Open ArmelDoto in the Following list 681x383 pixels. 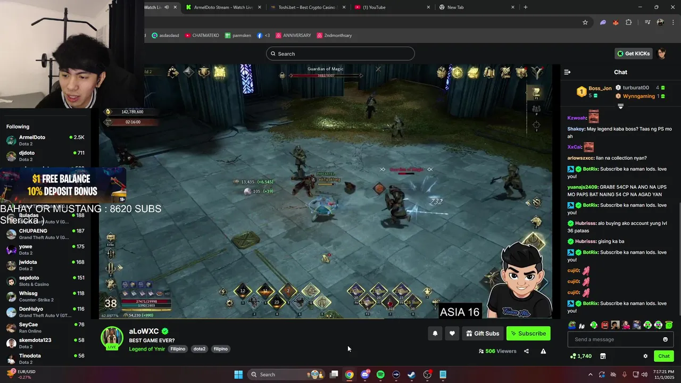pyautogui.click(x=45, y=140)
